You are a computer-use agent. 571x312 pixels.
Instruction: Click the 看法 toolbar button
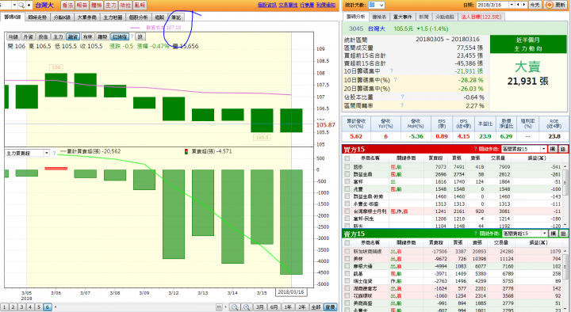(x=67, y=5)
